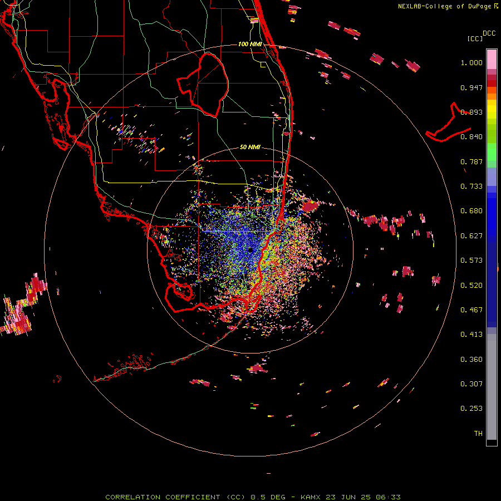The image size is (501, 501).
Task: Click the 0.893 color scale value
Action: point(471,112)
